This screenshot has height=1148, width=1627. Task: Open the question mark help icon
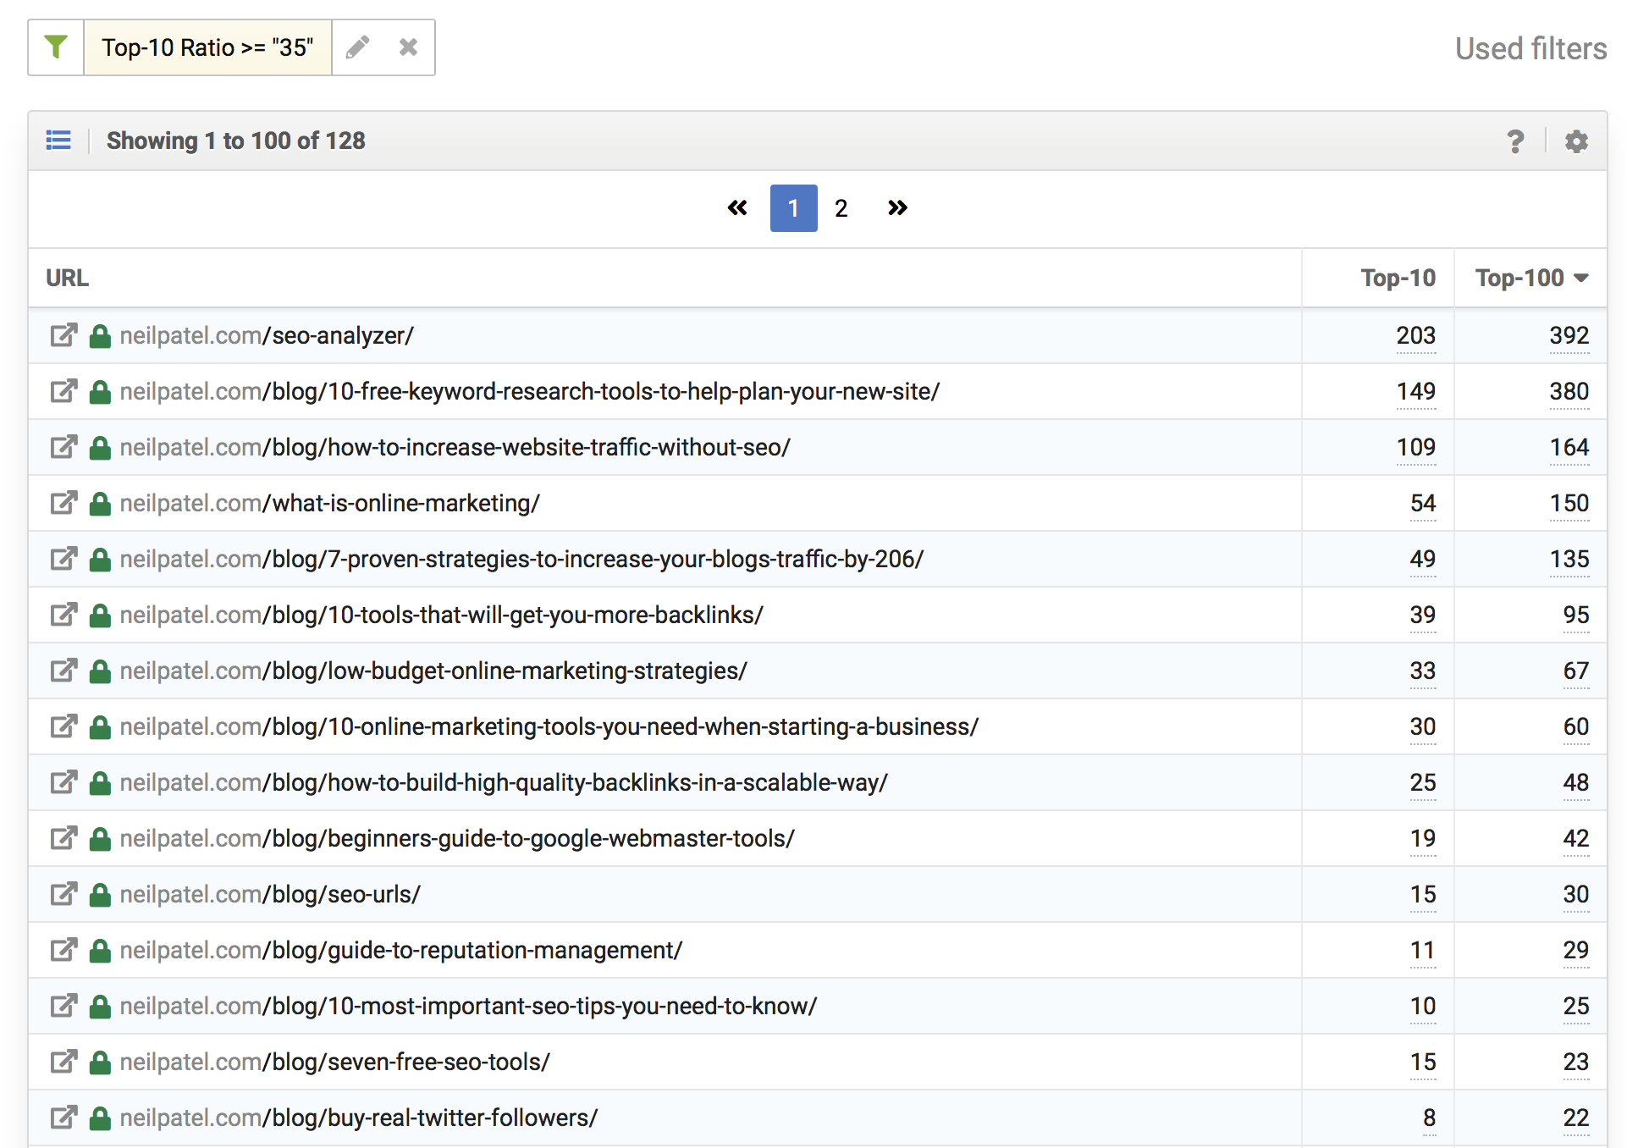coord(1515,141)
